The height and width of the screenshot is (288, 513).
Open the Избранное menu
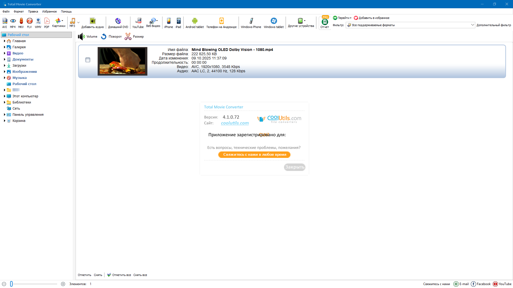pos(49,11)
